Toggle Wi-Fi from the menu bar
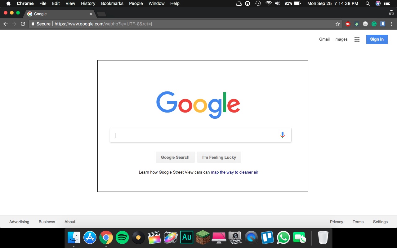This screenshot has width=397, height=248. click(x=268, y=3)
